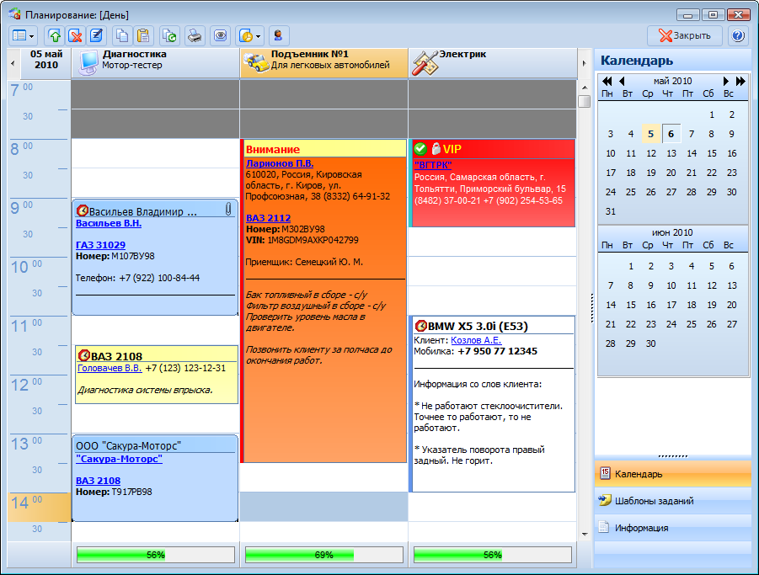This screenshot has height=575, width=759.
Task: Click the clock time-scale toolbar icon
Action: pos(246,36)
